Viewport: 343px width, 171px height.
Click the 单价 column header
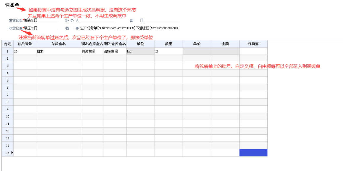pyautogui.click(x=197, y=44)
